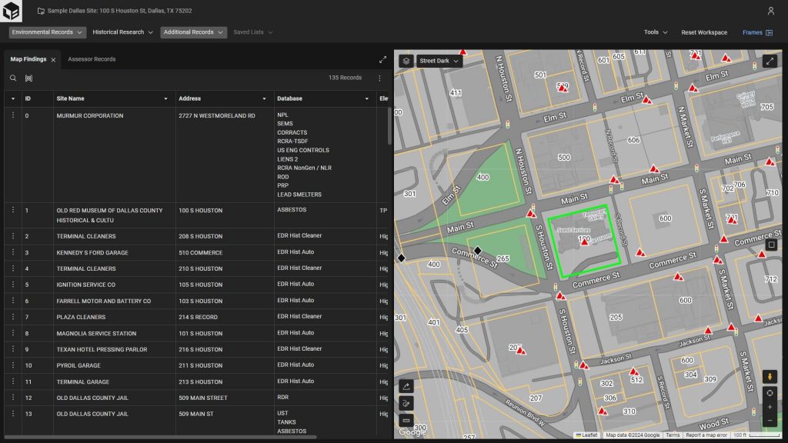Open Historical Research dropdown
Screen dimensions: 788x443
[x=122, y=32]
